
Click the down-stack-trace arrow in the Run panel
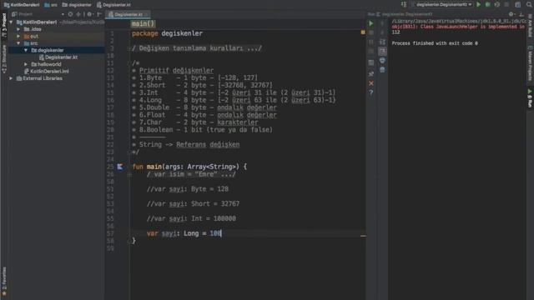(x=382, y=32)
